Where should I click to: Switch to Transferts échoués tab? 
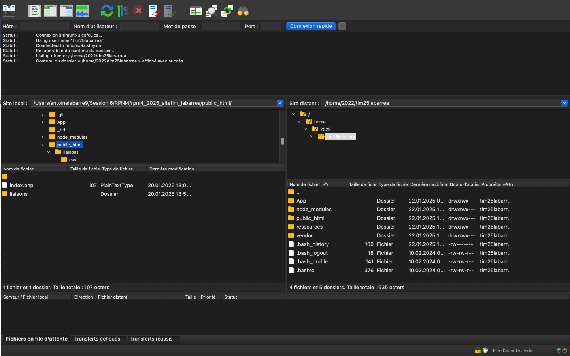(97, 339)
